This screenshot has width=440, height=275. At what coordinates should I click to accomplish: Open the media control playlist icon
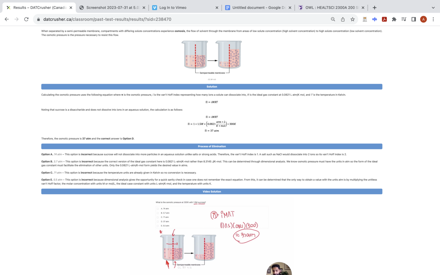404,19
